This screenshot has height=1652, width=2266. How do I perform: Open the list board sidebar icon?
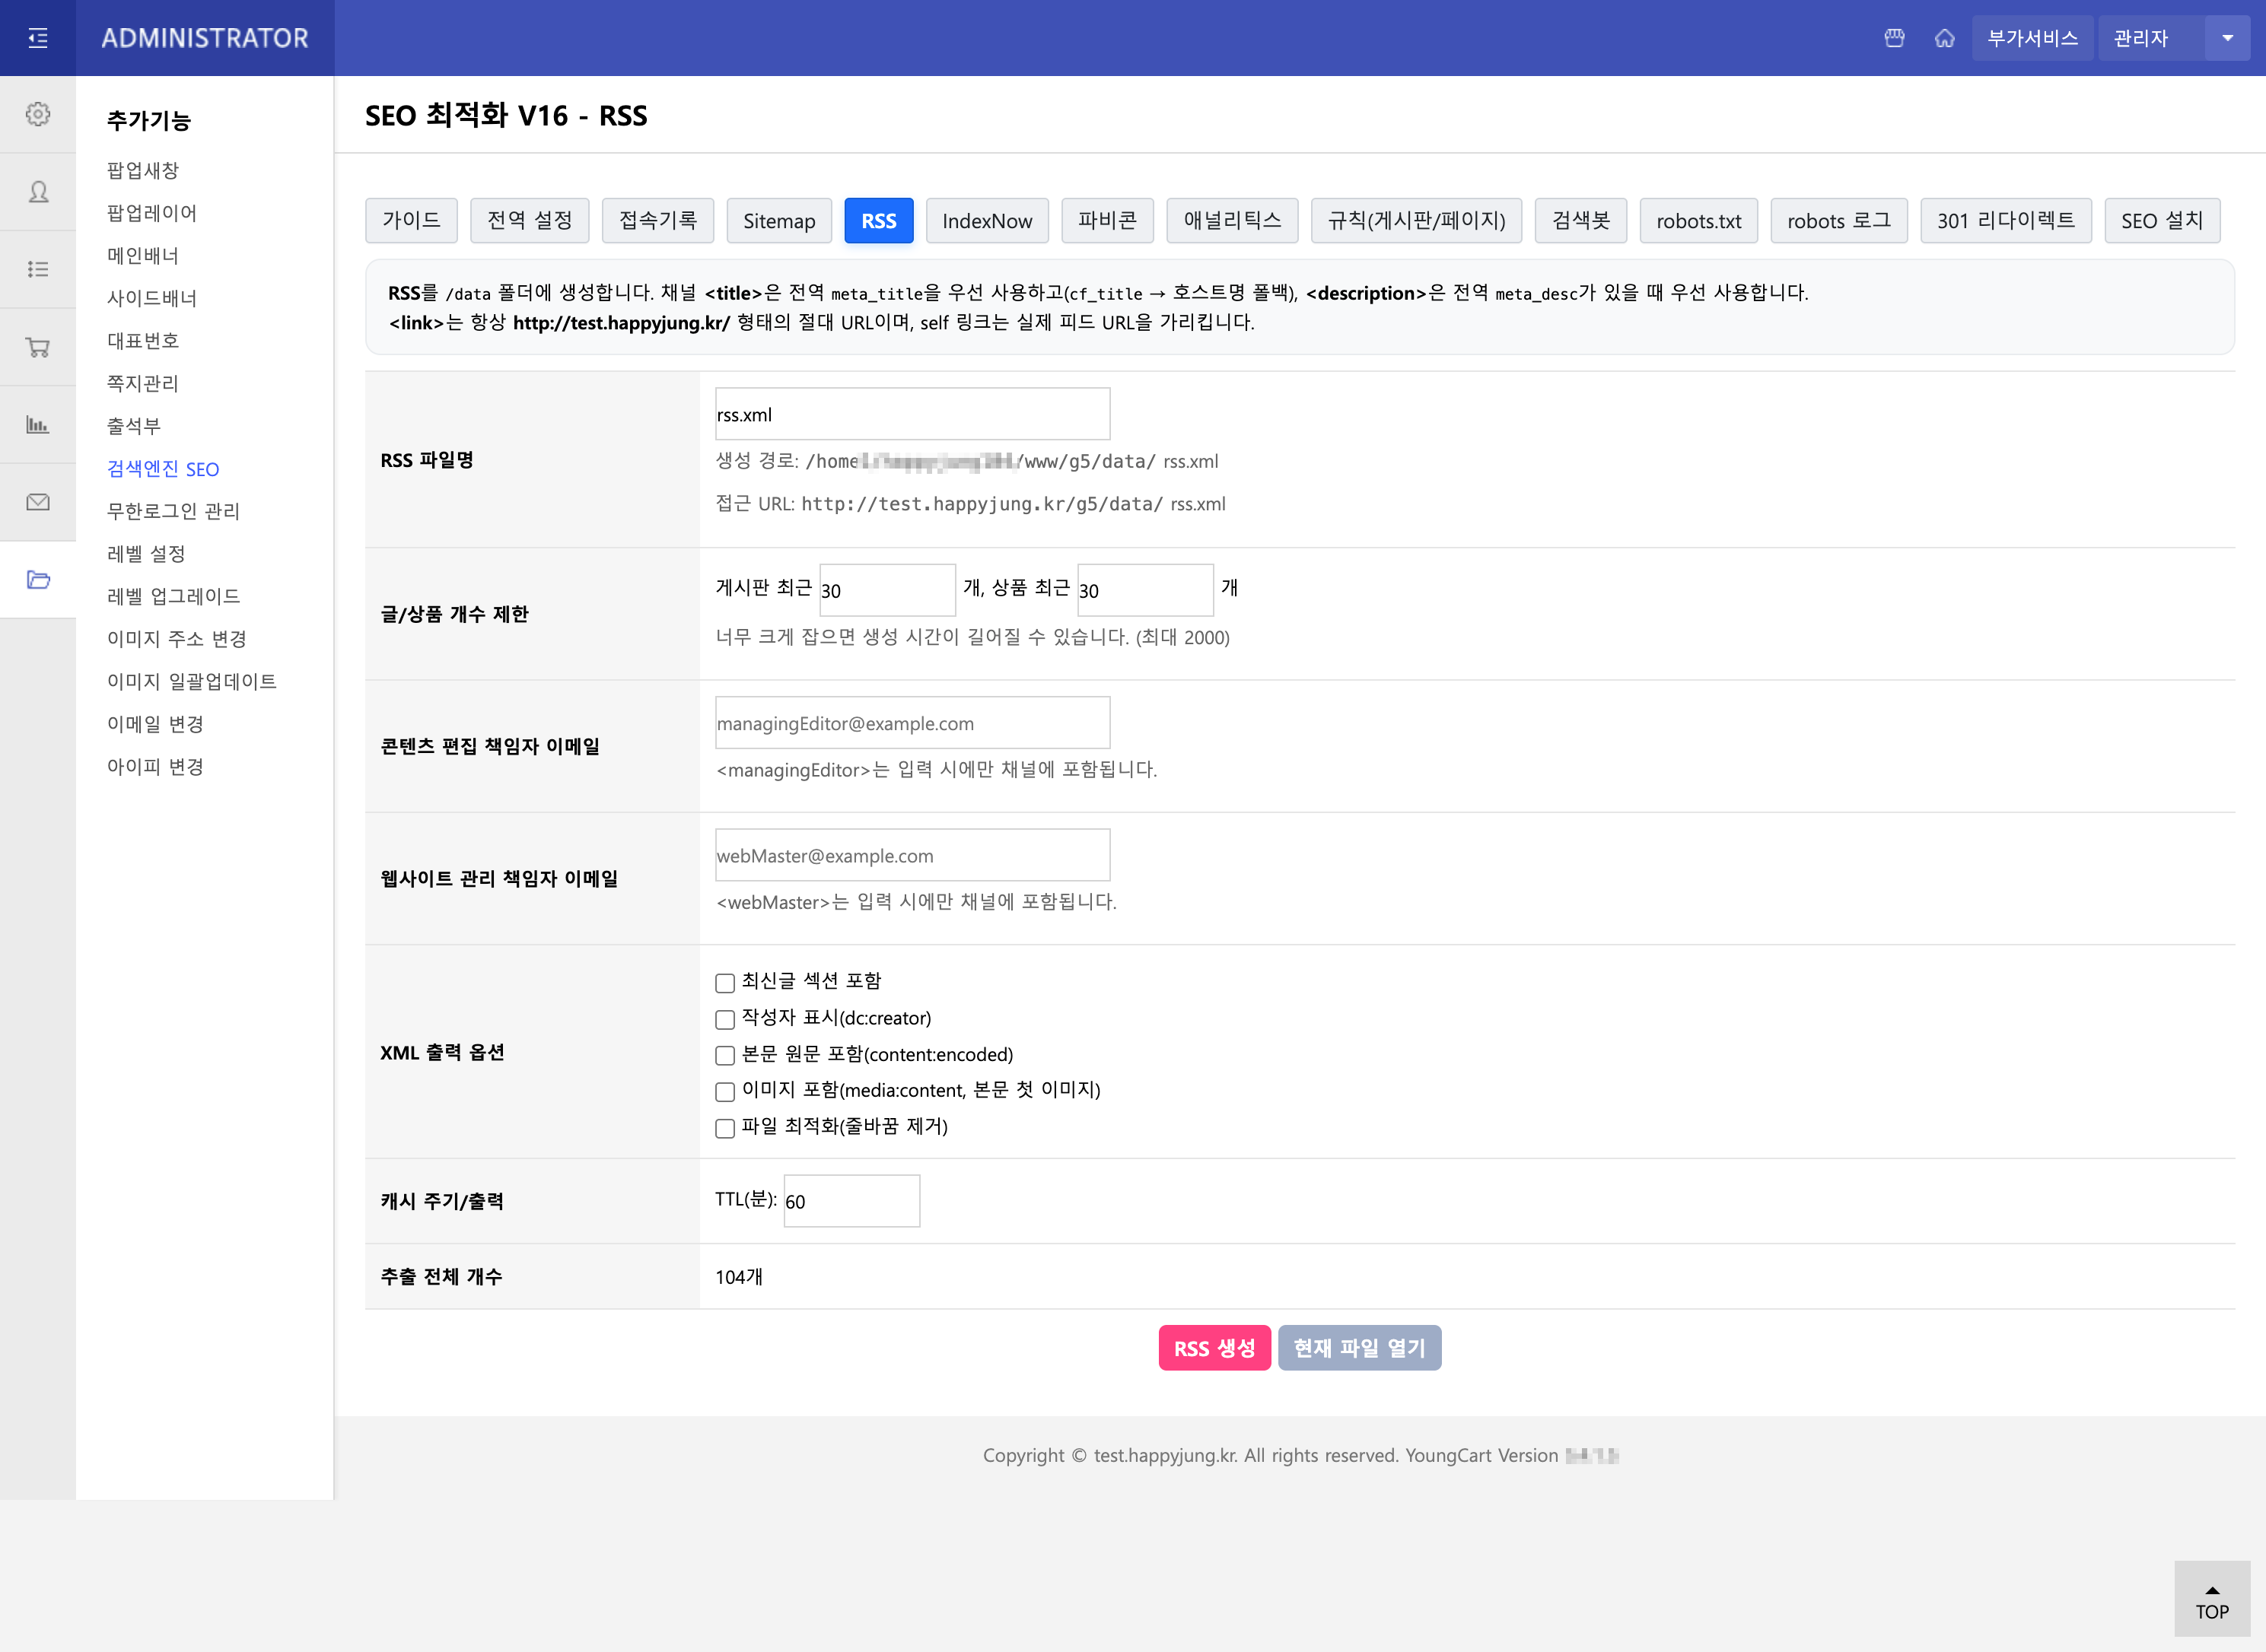click(x=38, y=269)
